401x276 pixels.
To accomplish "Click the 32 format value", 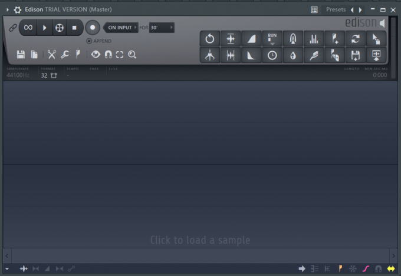I will coord(44,75).
